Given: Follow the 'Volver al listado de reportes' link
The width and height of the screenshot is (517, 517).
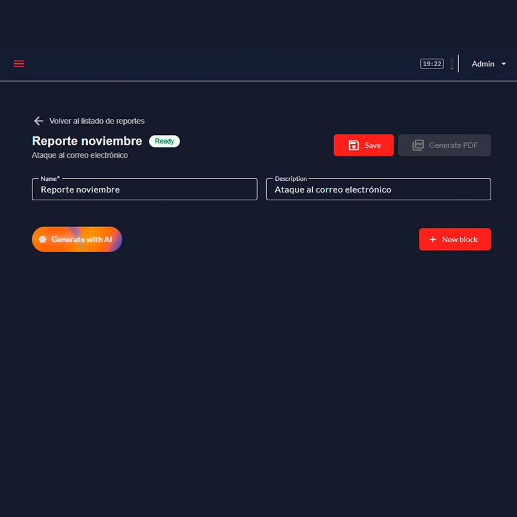Looking at the screenshot, I should pyautogui.click(x=97, y=121).
